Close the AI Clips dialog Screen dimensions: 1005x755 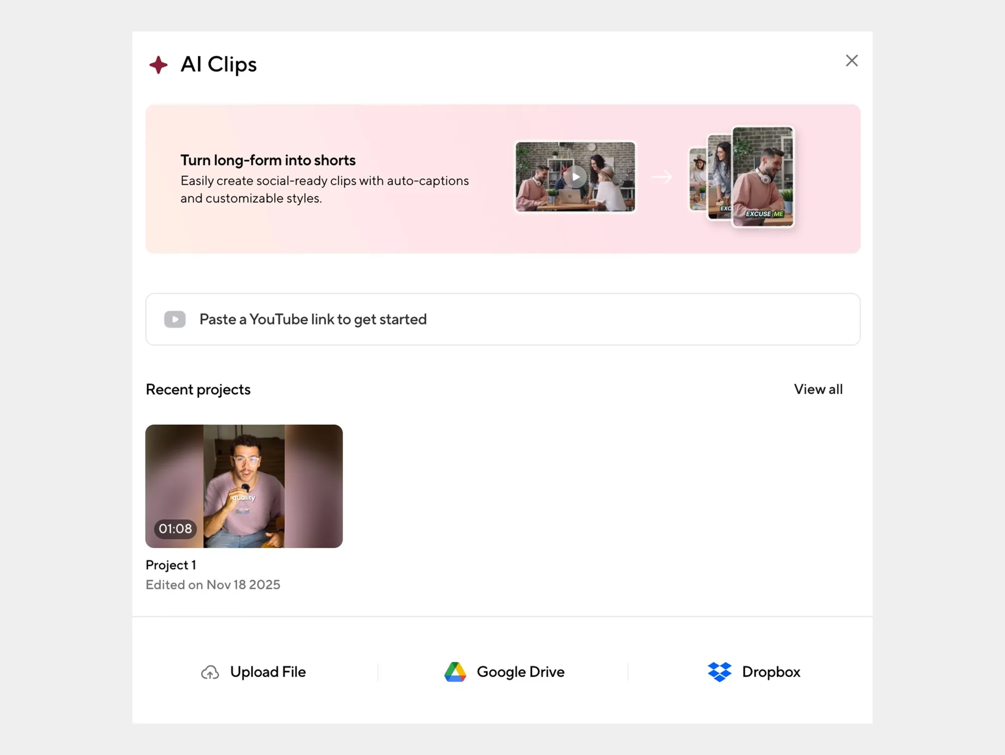[x=851, y=61]
